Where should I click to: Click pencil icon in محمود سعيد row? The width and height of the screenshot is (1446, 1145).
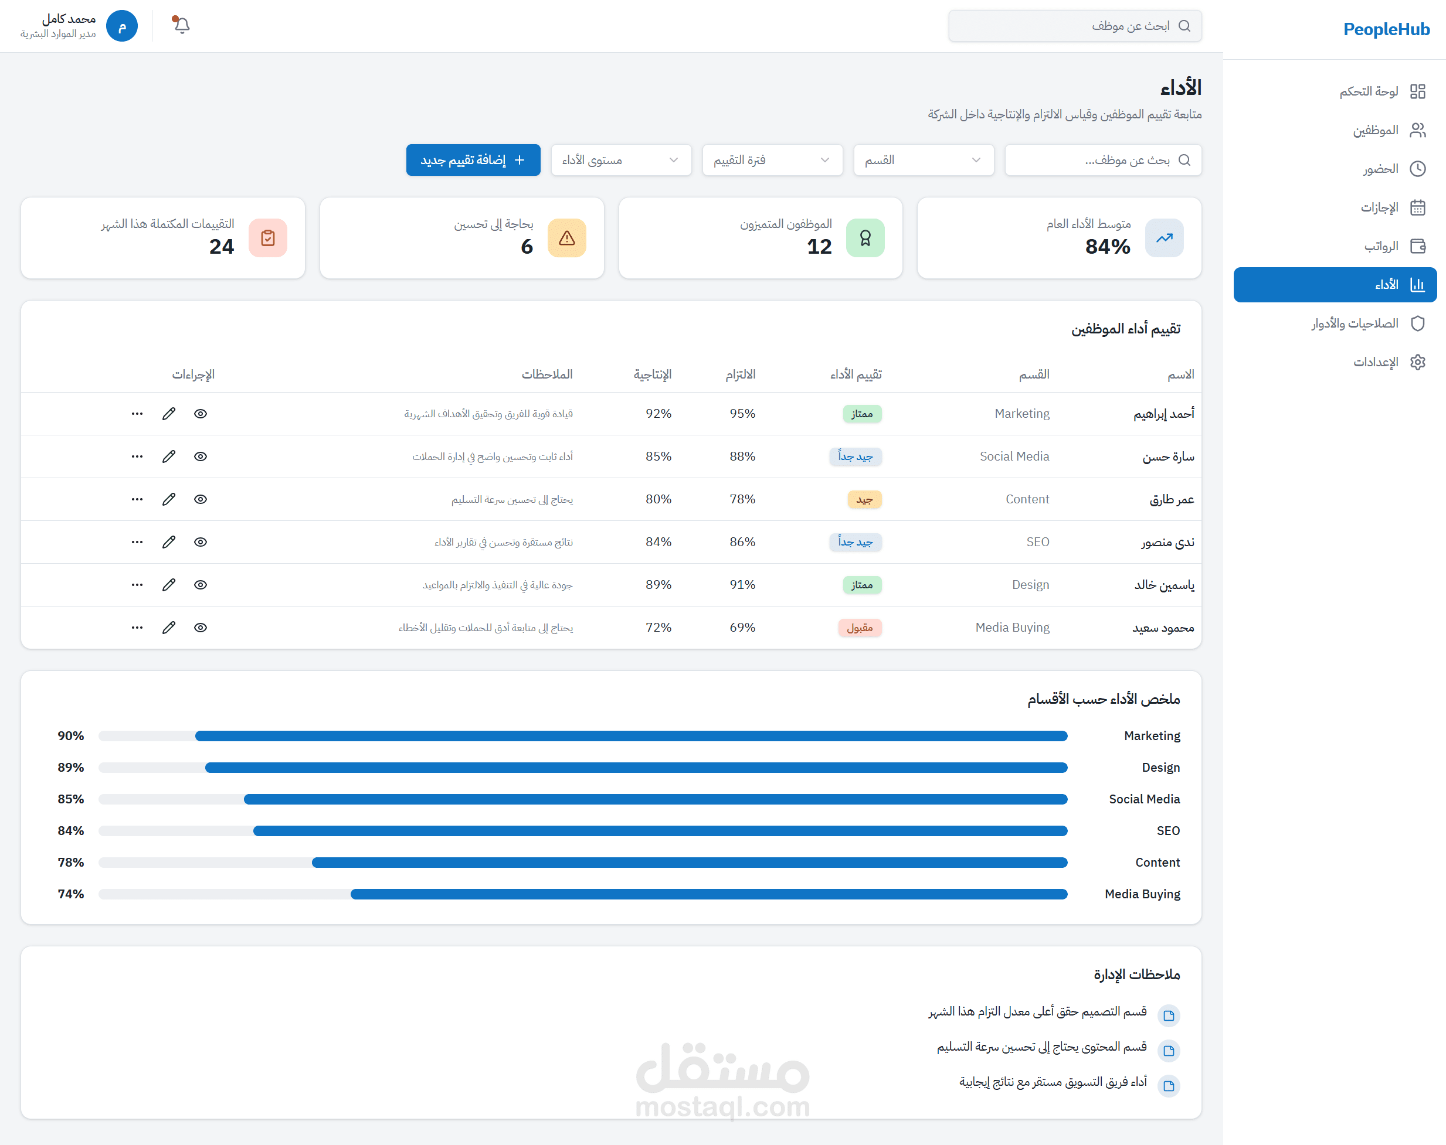coord(169,628)
